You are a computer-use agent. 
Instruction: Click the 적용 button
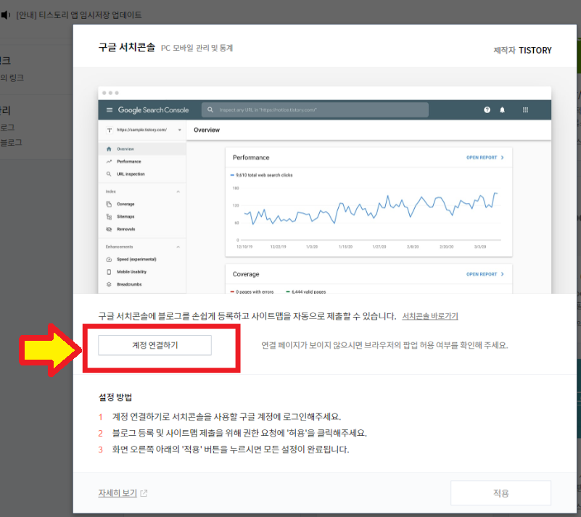coord(500,493)
